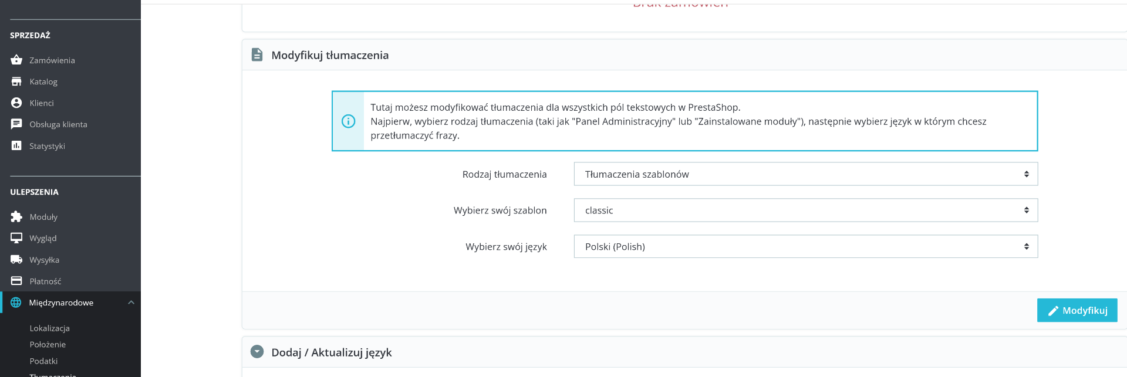Click the Katalog store icon
This screenshot has width=1127, height=377.
pyautogui.click(x=16, y=81)
